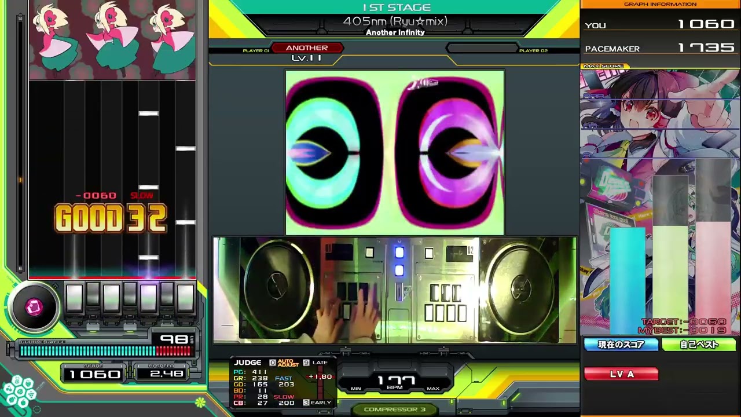Click the PG 411 judge count
Viewport: 741px width, 417px height.
pos(250,372)
